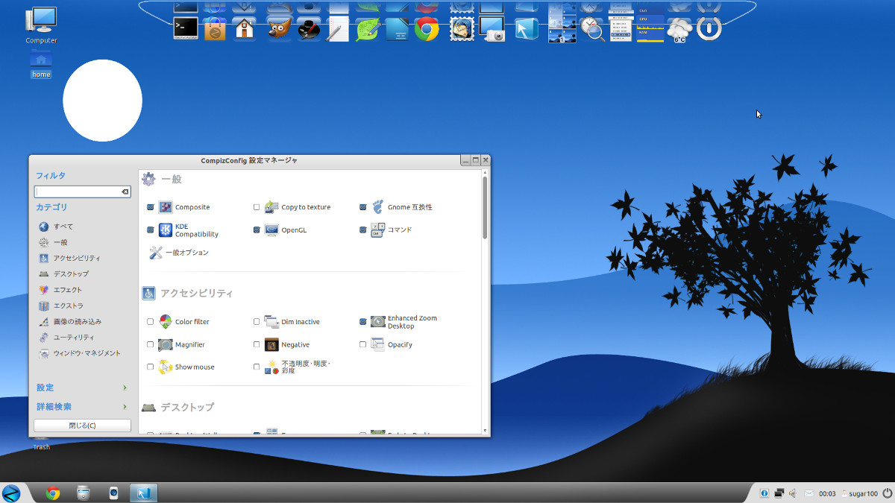Screen dimensions: 895x503
Task: Open the コマンド plugin icon
Action: point(377,230)
